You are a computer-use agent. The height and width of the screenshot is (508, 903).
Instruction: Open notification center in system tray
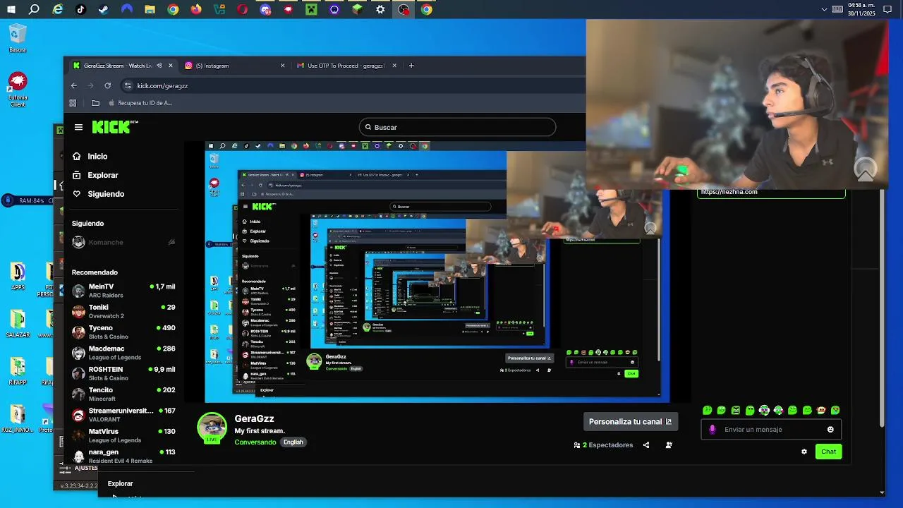click(x=889, y=10)
